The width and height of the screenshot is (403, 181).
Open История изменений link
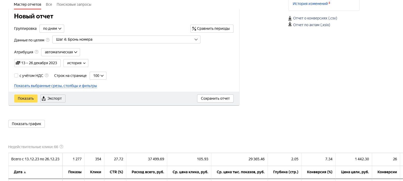coord(310,4)
